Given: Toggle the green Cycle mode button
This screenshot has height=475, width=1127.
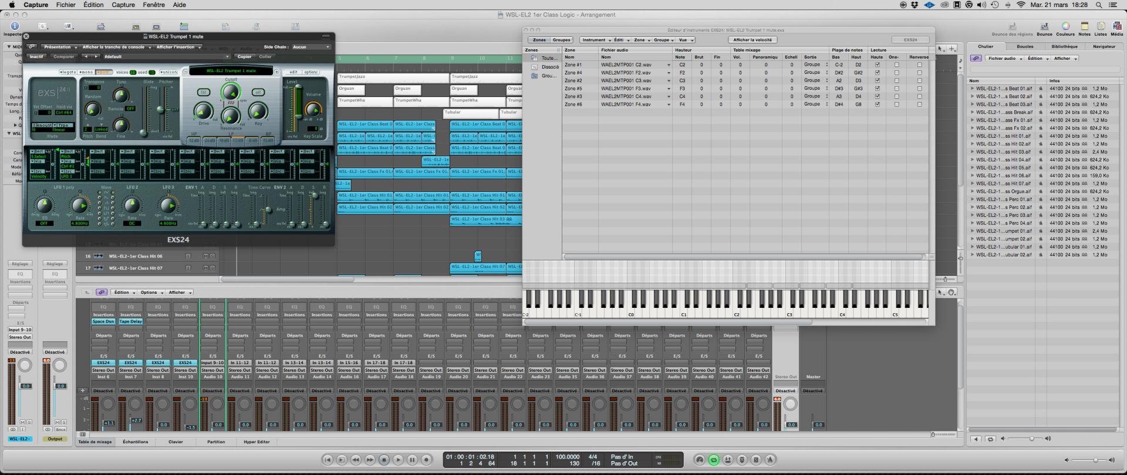Looking at the screenshot, I should [x=714, y=460].
